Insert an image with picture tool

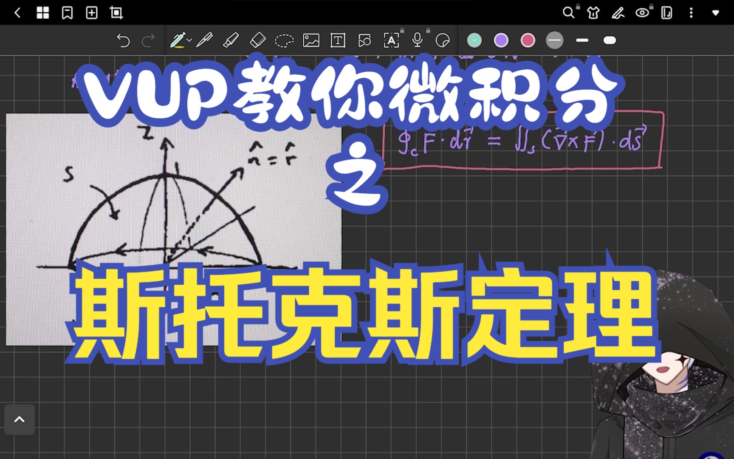coord(311,40)
